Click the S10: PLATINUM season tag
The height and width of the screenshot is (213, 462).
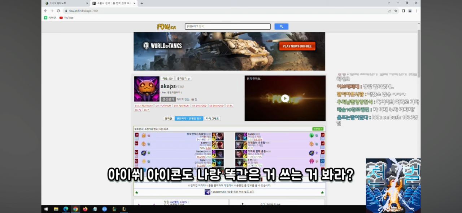182,106
